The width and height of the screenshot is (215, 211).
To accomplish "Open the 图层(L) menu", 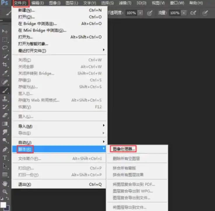I will pyautogui.click(x=72, y=3).
